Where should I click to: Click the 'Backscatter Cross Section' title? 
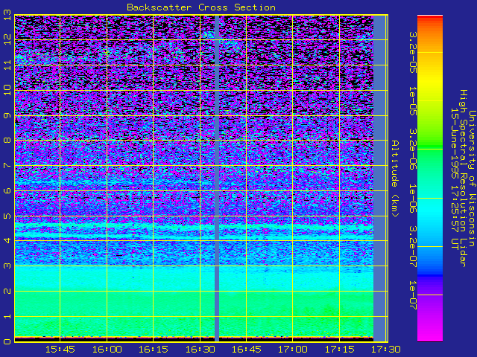[201, 7]
